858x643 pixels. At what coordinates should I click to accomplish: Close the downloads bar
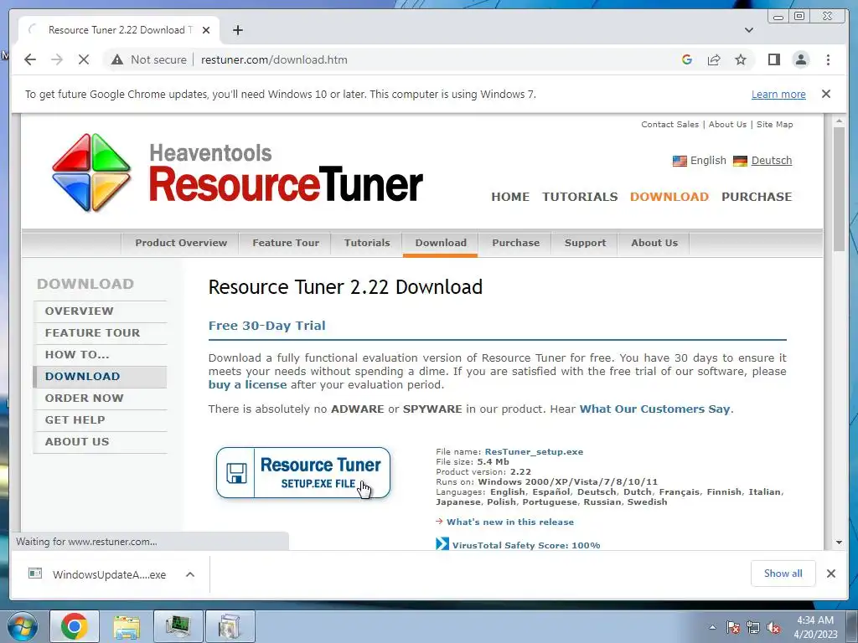(830, 574)
